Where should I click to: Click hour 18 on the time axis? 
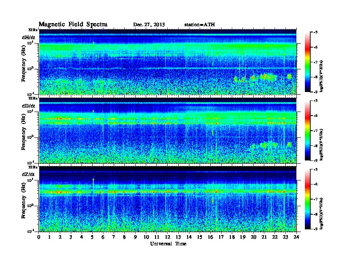pos(232,237)
